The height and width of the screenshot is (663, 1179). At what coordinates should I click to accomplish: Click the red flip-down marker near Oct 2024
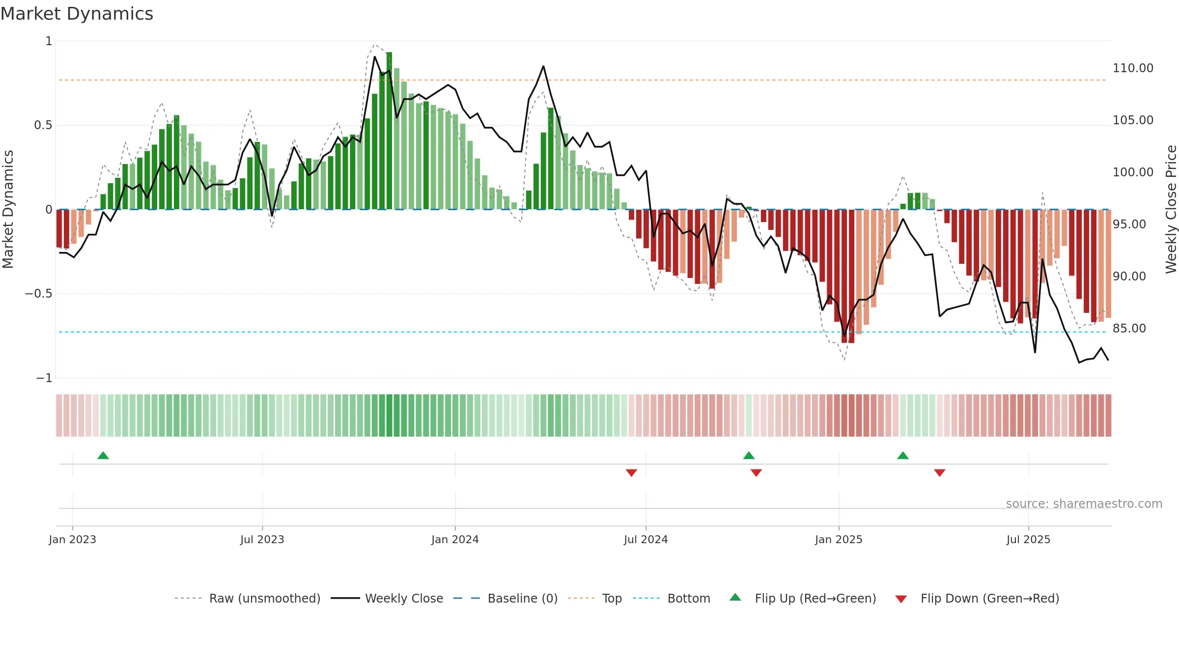point(757,472)
